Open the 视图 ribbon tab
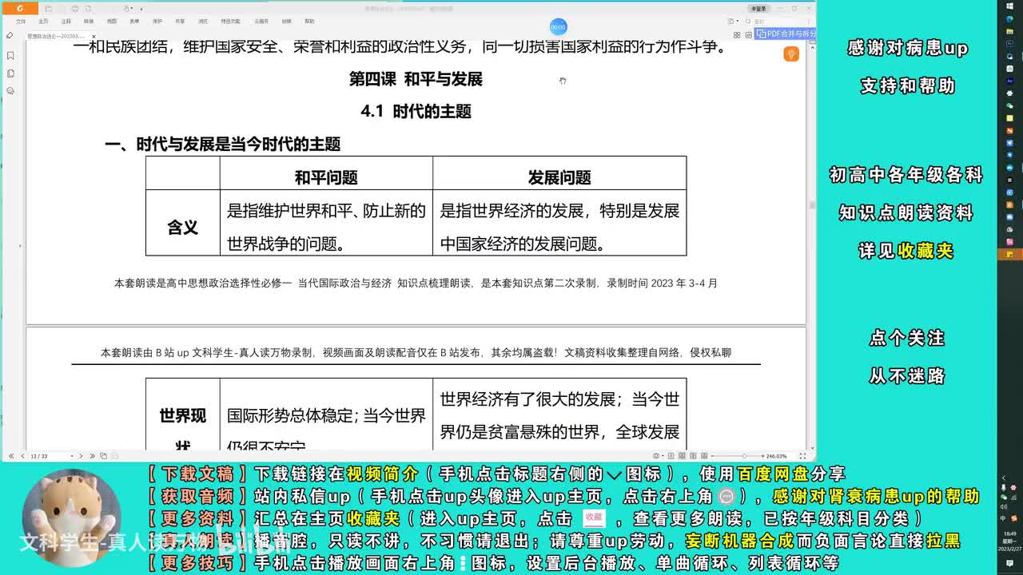The height and width of the screenshot is (575, 1023). point(112,22)
